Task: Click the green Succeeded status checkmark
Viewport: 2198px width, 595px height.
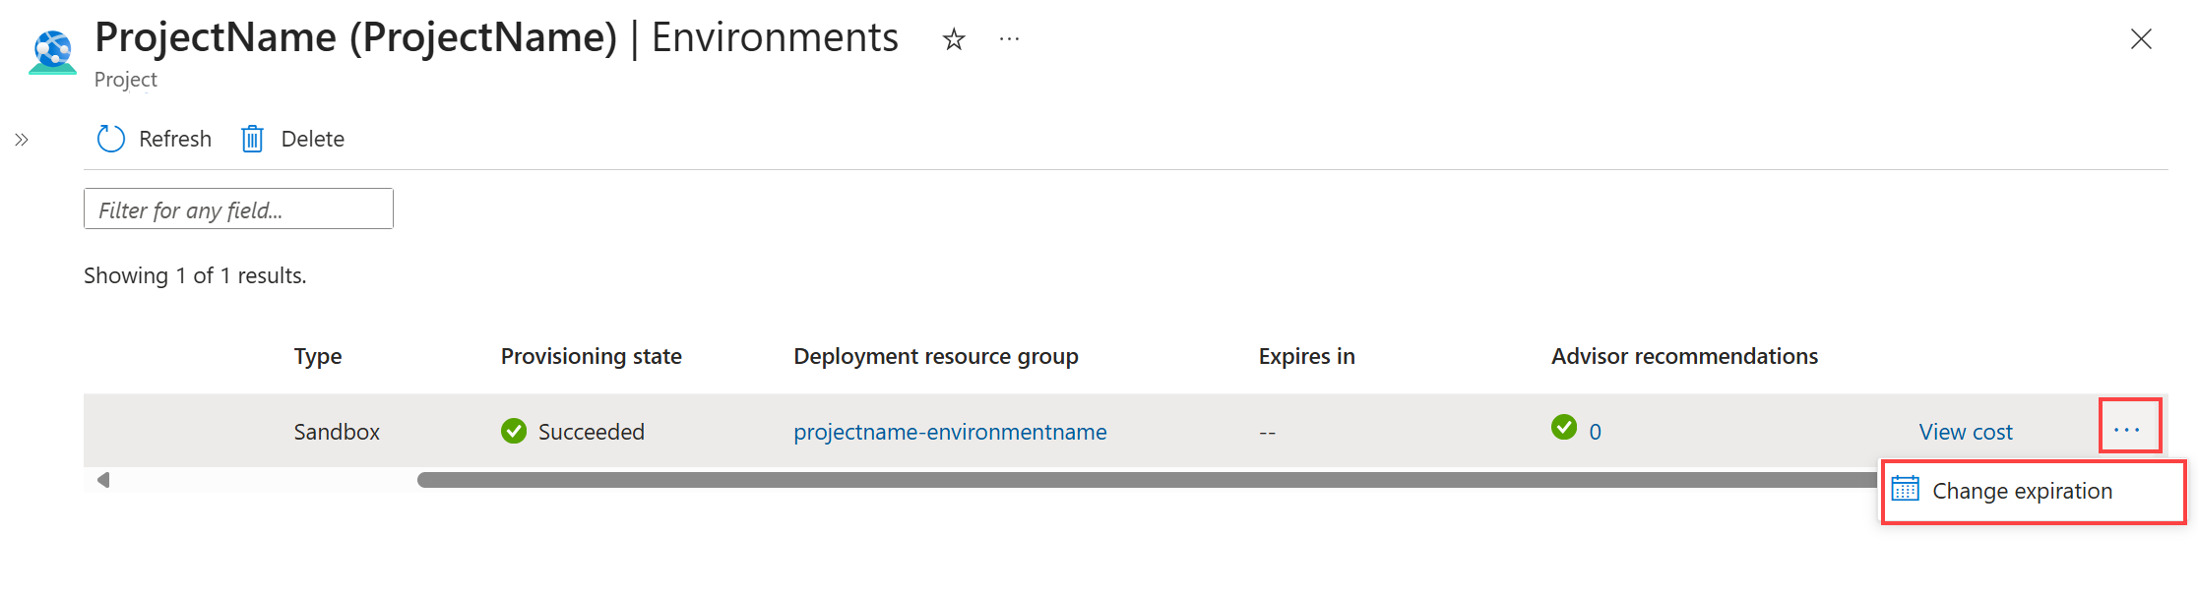Action: point(514,431)
